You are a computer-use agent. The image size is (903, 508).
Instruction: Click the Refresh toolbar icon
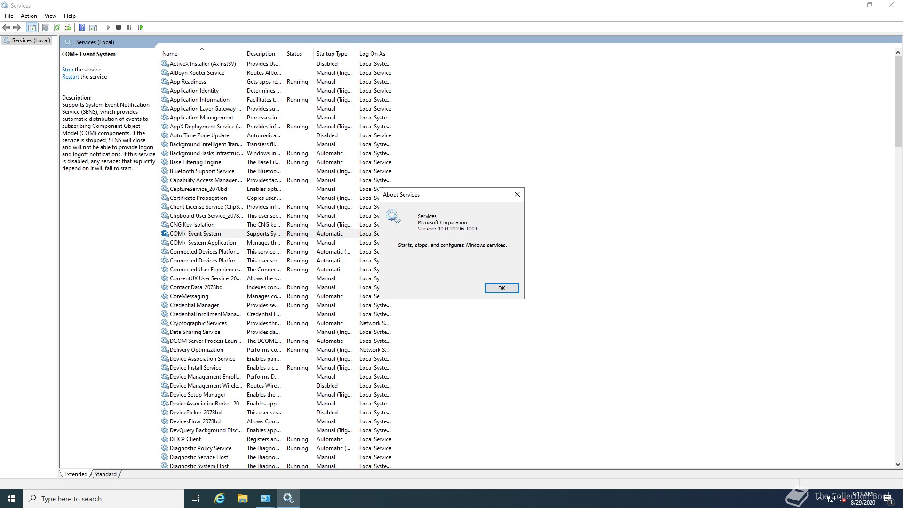coord(57,27)
